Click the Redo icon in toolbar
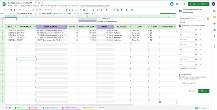Image resolution: width=217 pixels, height=110 pixels. point(8,10)
